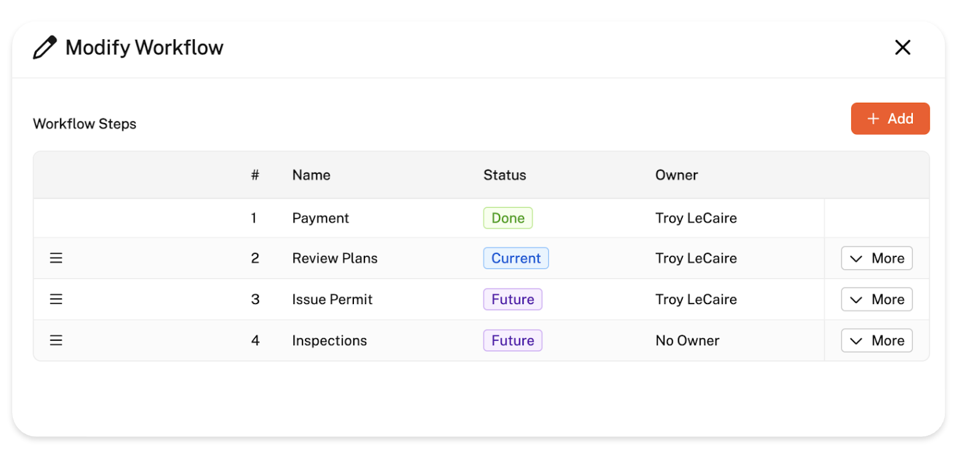Screen dimensions: 954x454
Task: Select the Issue Permit step name
Action: [x=332, y=299]
